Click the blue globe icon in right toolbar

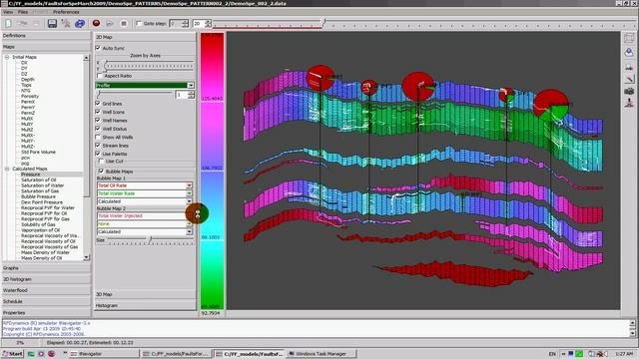point(629,52)
